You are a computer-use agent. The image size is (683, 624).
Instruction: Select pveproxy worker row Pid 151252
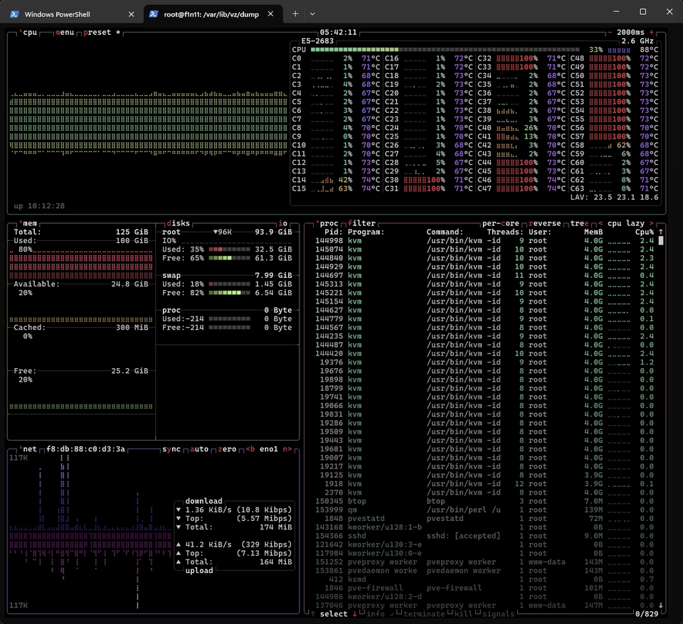tap(485, 562)
